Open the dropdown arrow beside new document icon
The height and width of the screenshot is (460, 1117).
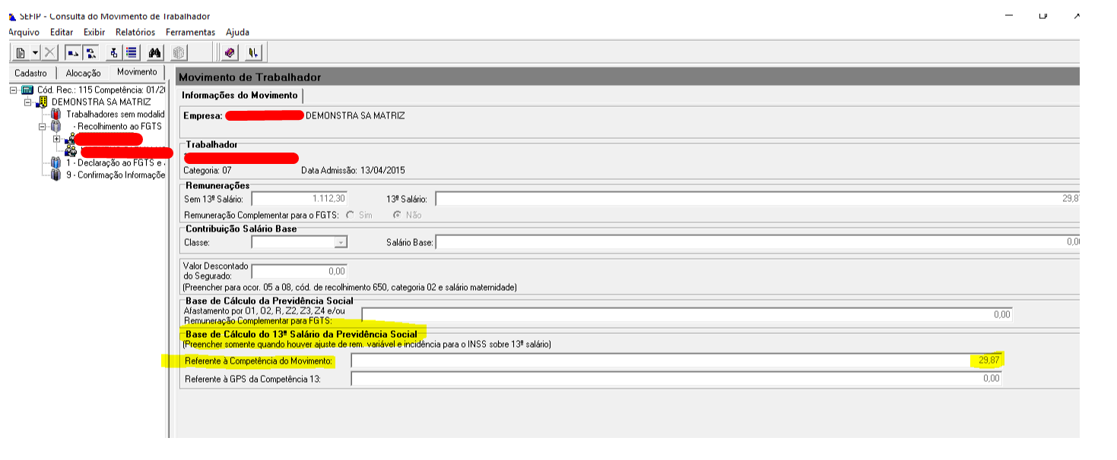35,52
